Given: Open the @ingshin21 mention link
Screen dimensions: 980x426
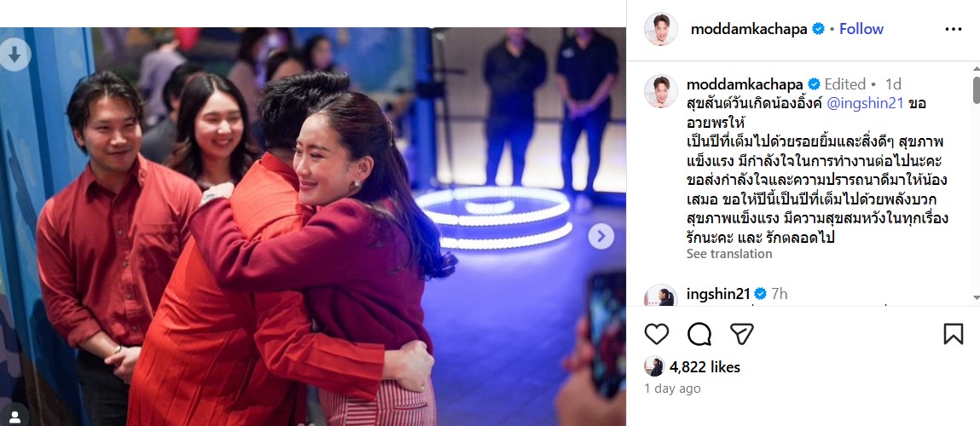Looking at the screenshot, I should [x=866, y=104].
